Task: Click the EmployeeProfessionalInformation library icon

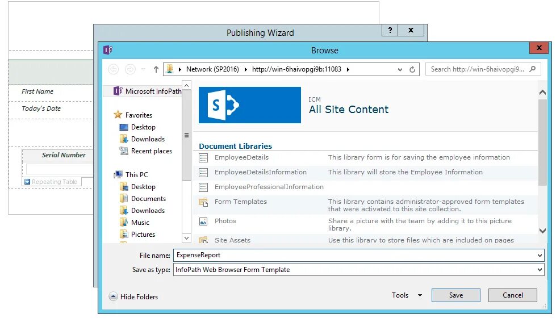Action: pyautogui.click(x=203, y=187)
